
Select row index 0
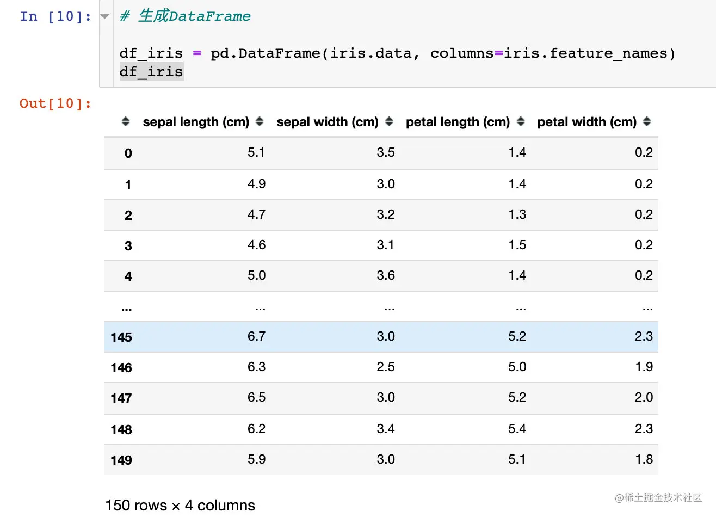coord(128,153)
